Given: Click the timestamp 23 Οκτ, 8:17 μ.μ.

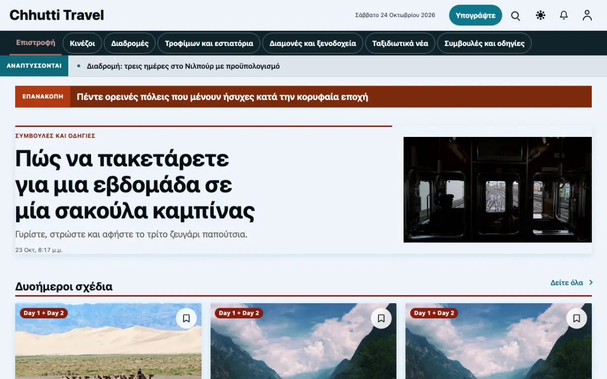Looking at the screenshot, I should pyautogui.click(x=39, y=250).
